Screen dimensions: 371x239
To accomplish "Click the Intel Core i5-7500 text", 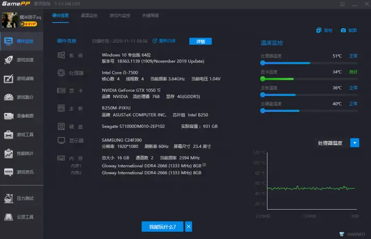I will click(x=120, y=73).
